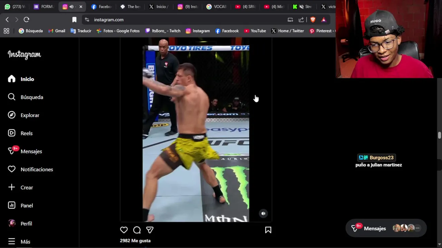
Task: Open Gmail bookmark
Action: tap(57, 31)
